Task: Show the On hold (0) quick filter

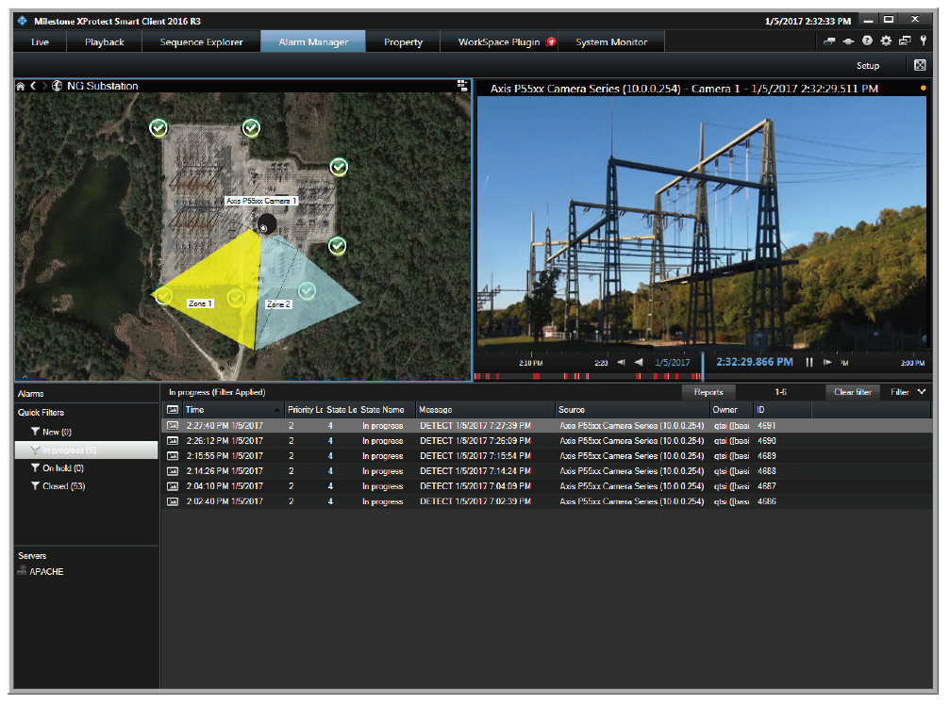Action: 63,468
